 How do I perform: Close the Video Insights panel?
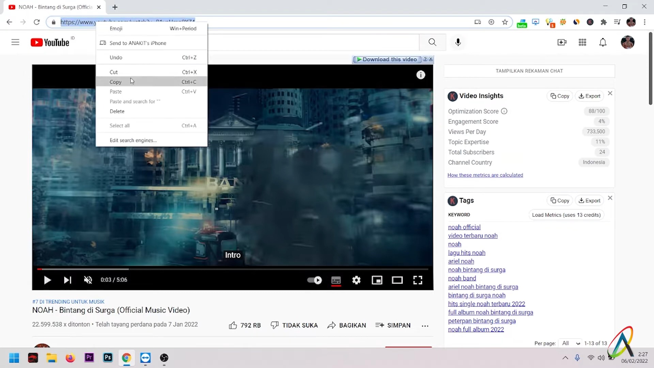point(610,93)
